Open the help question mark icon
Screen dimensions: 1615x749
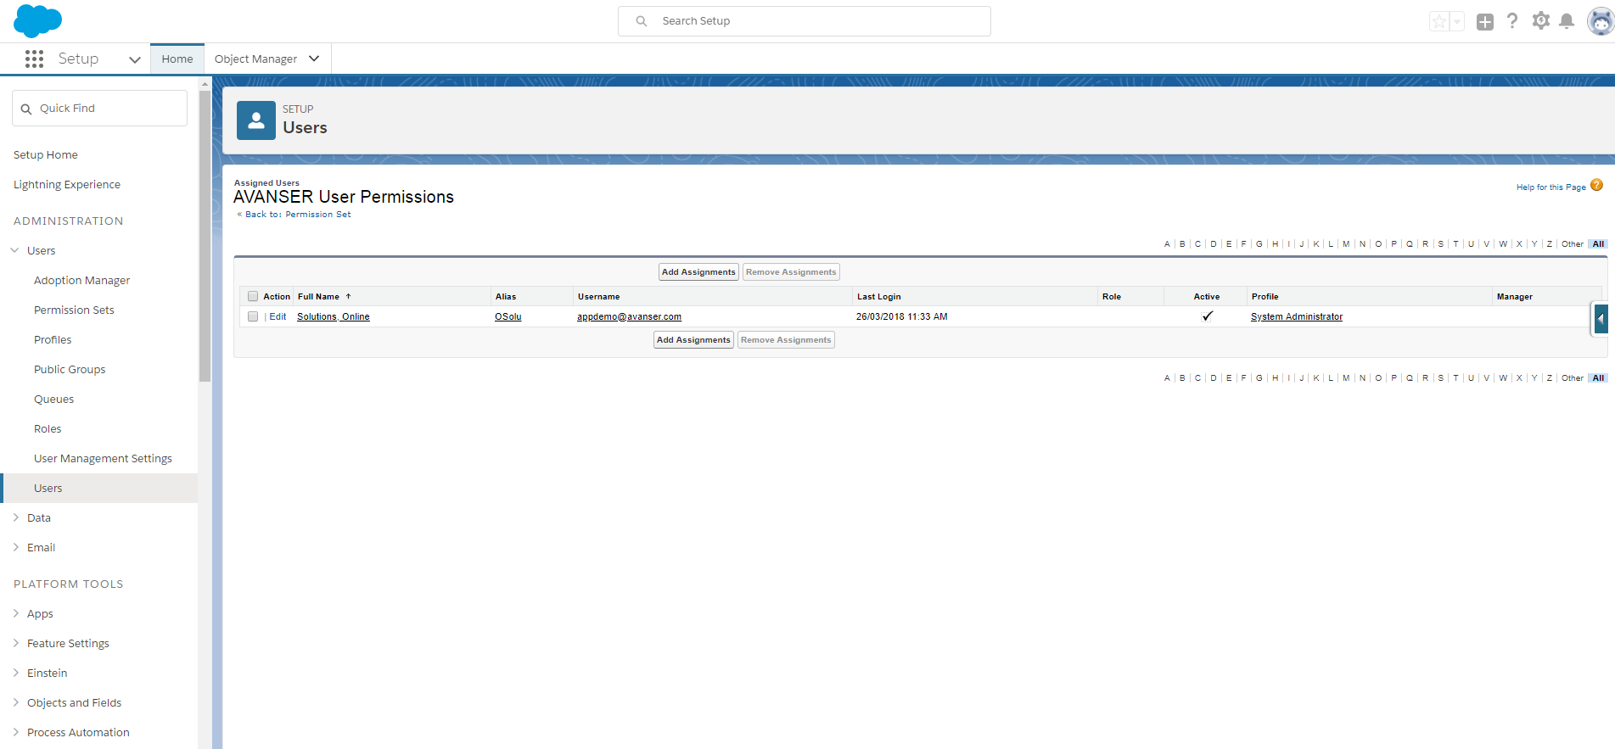tap(1512, 21)
